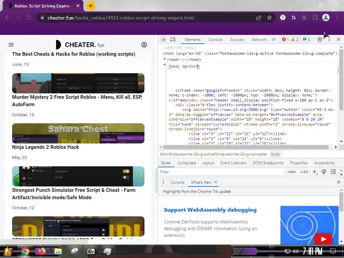The image size is (344, 258).
Task: Open the extensions puzzle icon
Action: coord(304,17)
